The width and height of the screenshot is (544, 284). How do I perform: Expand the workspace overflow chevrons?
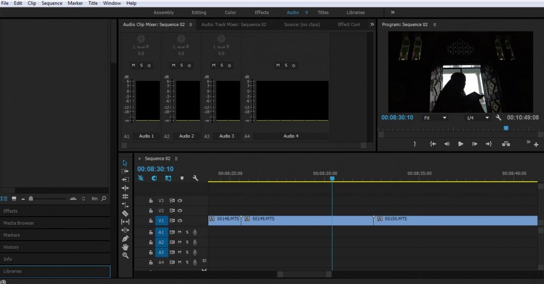click(393, 12)
